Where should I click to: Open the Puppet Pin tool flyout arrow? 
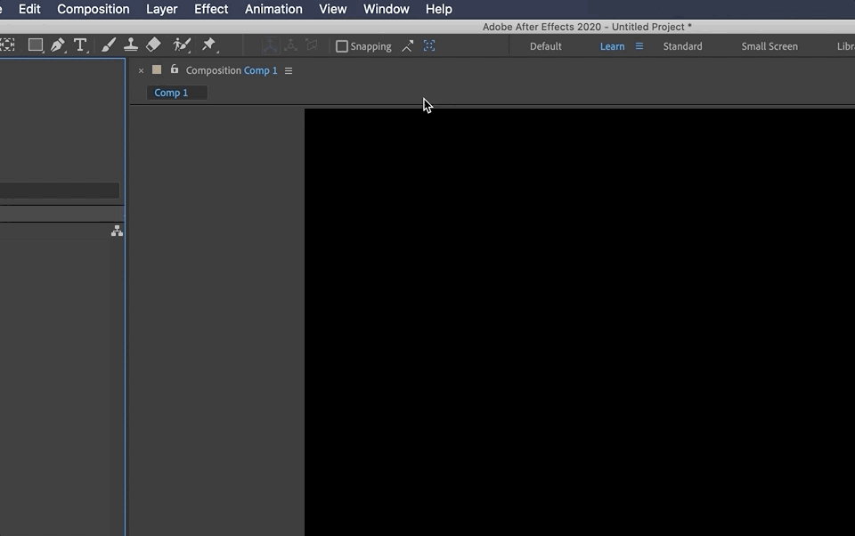[x=216, y=51]
